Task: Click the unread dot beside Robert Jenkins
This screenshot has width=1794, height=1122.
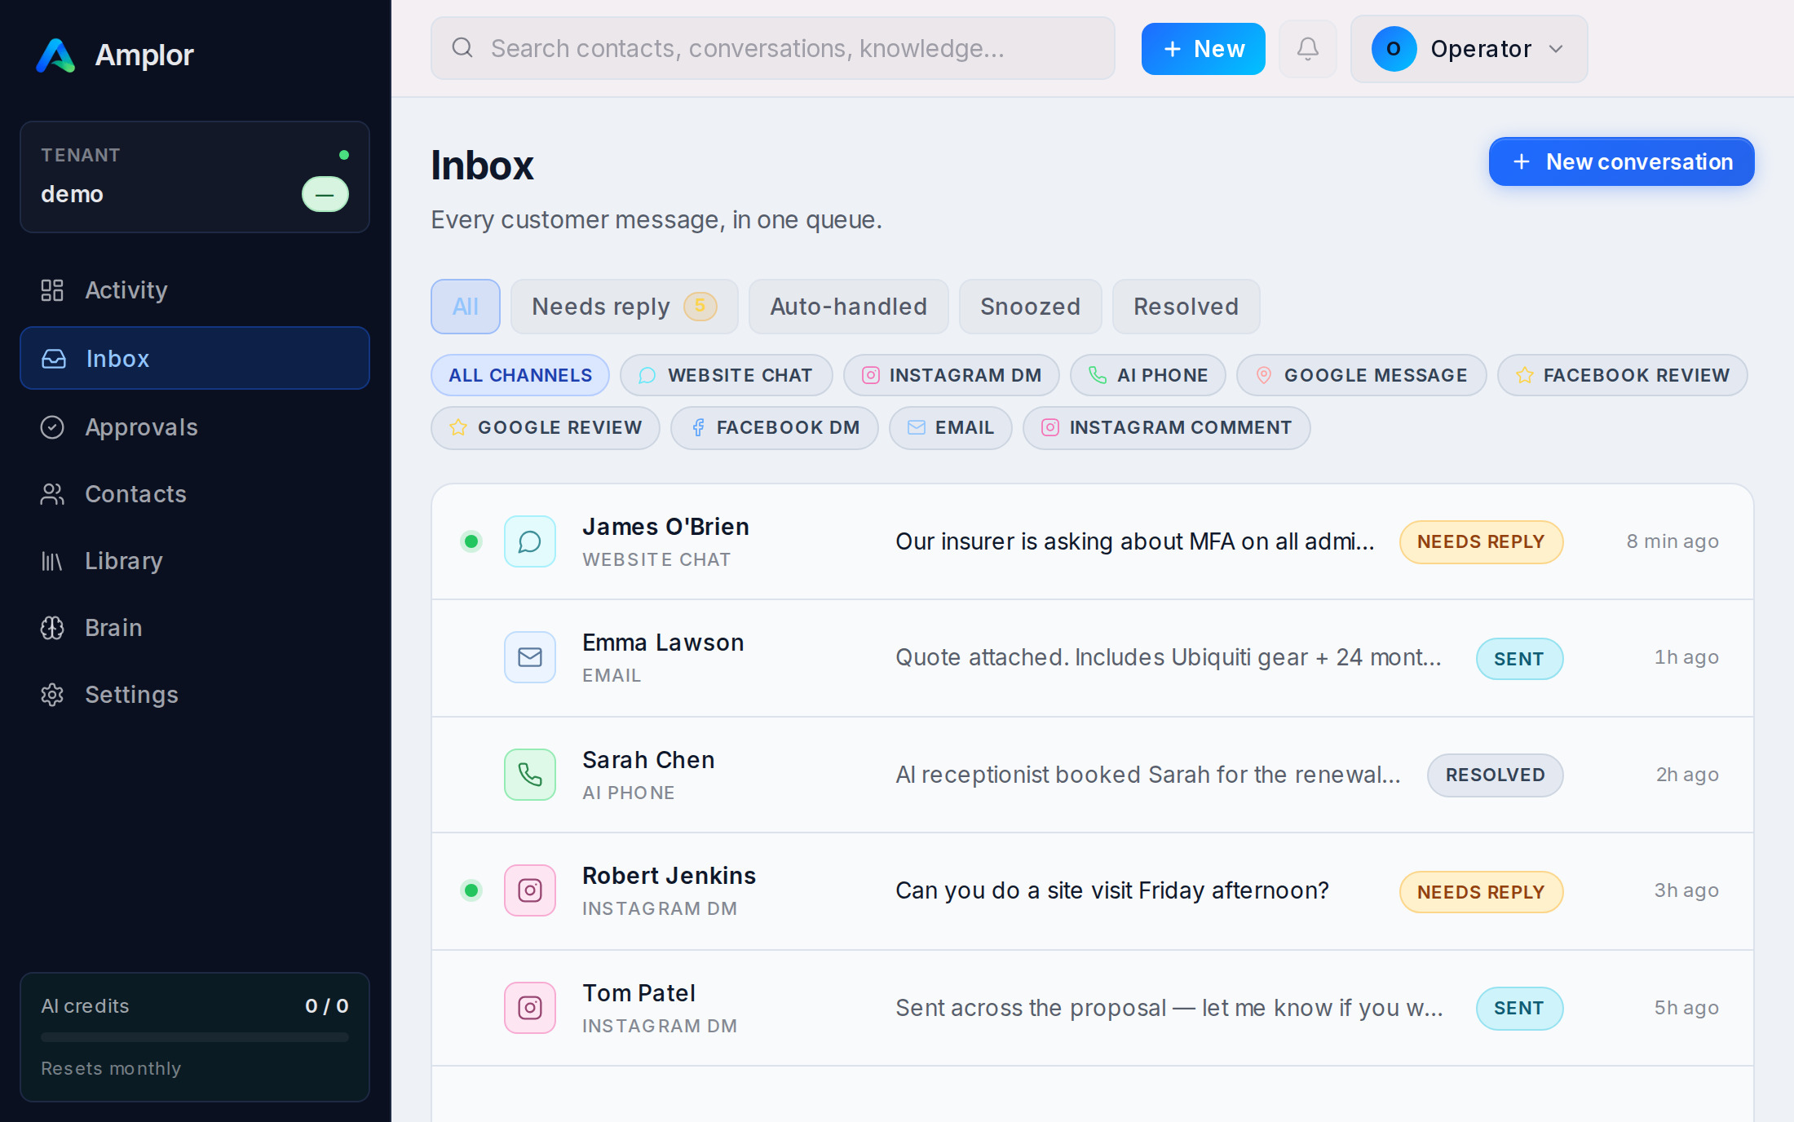Action: [x=471, y=890]
